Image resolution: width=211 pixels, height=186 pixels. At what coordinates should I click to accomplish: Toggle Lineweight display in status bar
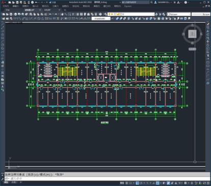click(164, 182)
